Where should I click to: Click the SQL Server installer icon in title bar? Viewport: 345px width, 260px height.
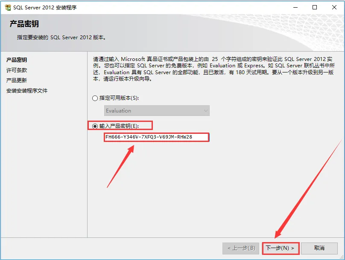pyautogui.click(x=8, y=8)
